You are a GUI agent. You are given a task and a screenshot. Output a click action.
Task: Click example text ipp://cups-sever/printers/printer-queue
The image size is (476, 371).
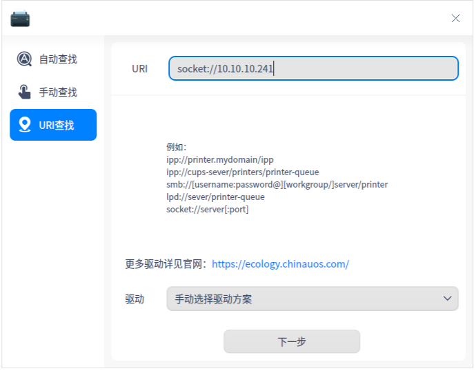pos(243,172)
